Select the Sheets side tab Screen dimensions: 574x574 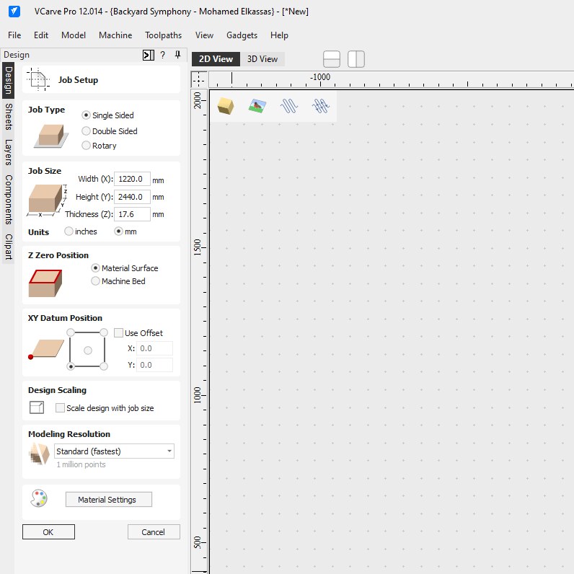click(x=9, y=117)
